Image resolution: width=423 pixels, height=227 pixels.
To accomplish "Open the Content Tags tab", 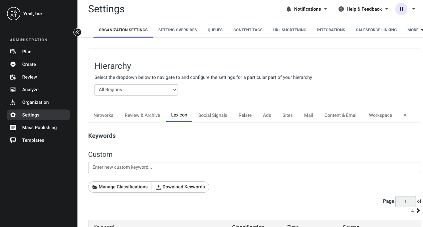I will (x=248, y=30).
